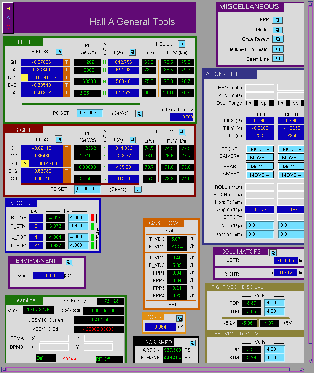
Task: Click the LEFT arm P0 SET field 1.70003
Action: click(x=90, y=113)
